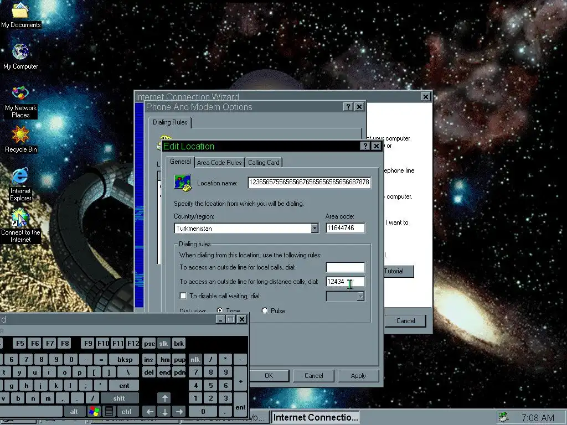Screen dimensions: 567x425
Task: Click the F12 key on keyboard
Action: coord(133,343)
